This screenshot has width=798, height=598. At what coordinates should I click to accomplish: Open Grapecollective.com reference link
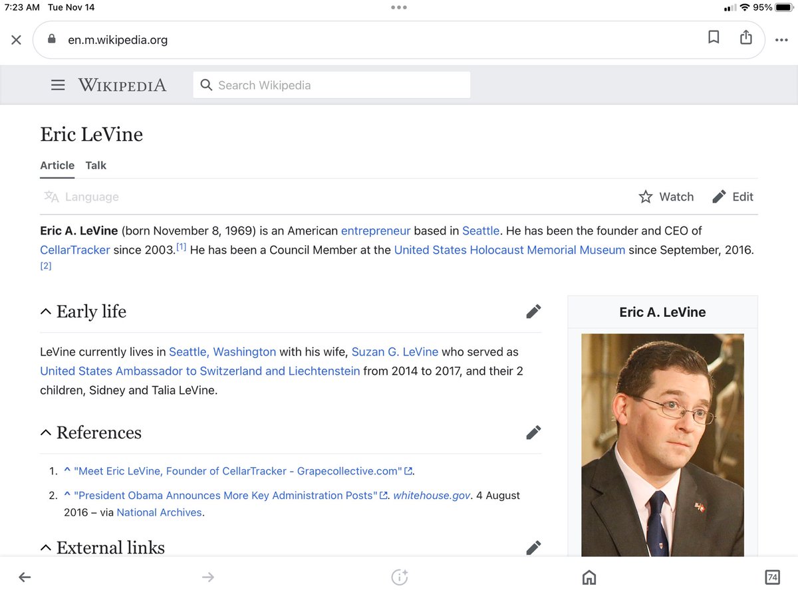pyautogui.click(x=243, y=471)
